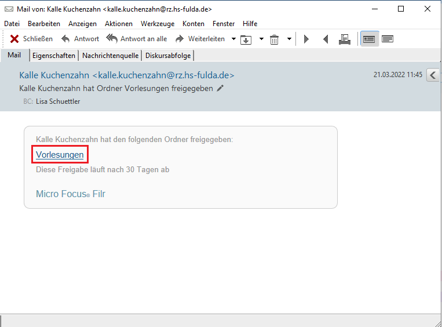Choose Antwort an alle in toolbar
Viewport: 442px width, 327px height.
click(137, 39)
